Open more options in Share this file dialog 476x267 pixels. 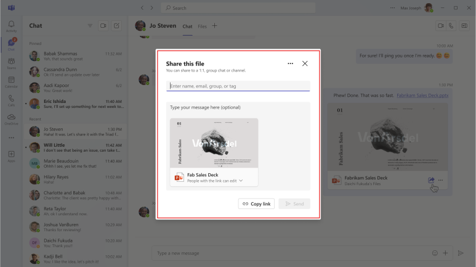pyautogui.click(x=291, y=64)
